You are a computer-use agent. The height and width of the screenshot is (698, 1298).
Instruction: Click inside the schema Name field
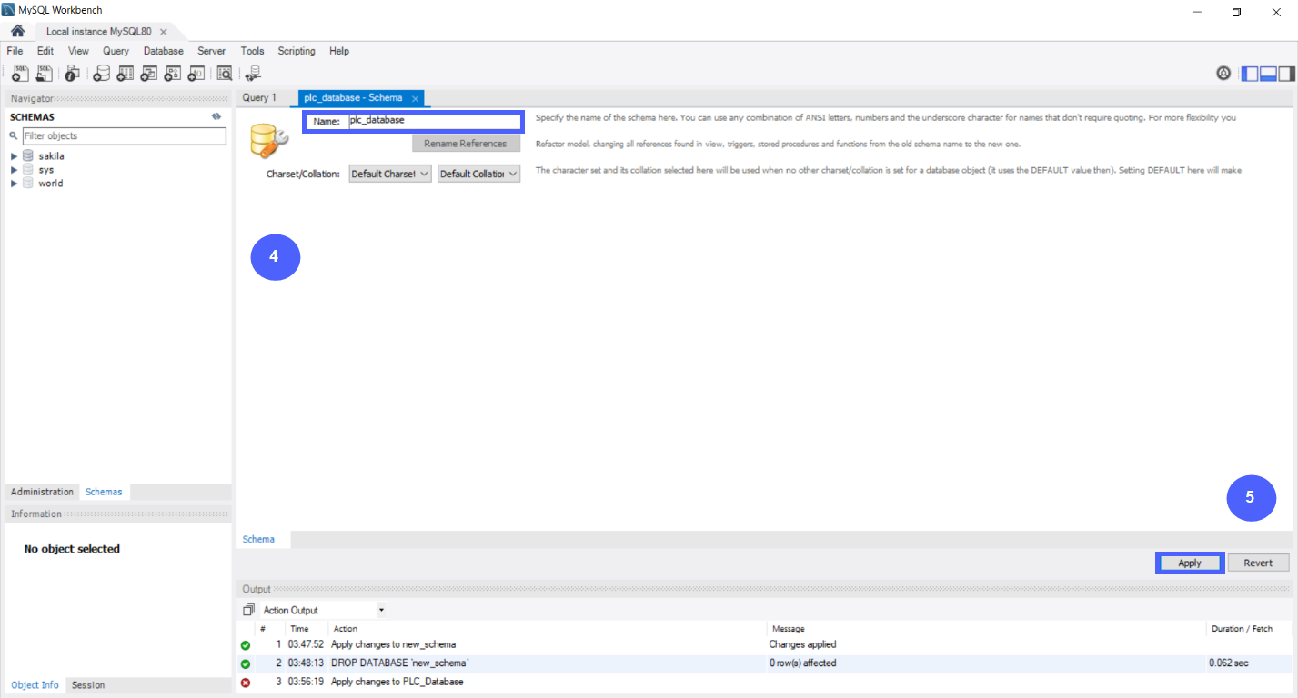434,120
